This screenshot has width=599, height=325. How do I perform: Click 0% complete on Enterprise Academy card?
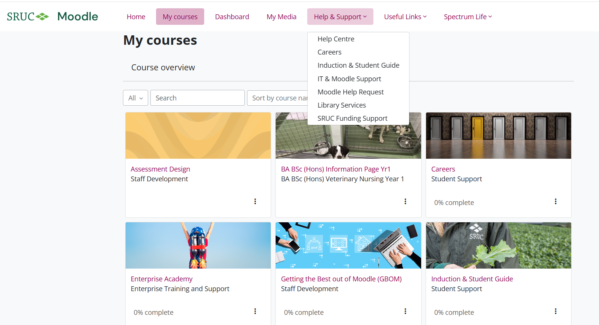tap(154, 313)
